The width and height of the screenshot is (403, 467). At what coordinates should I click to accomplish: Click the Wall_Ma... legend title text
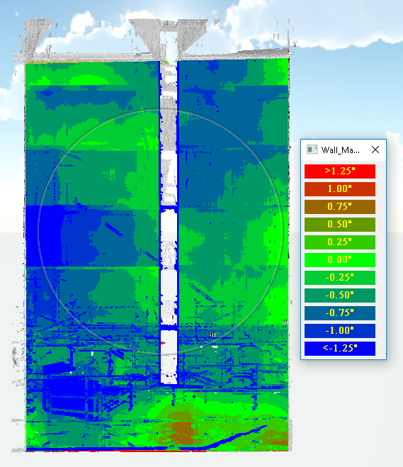tap(340, 150)
